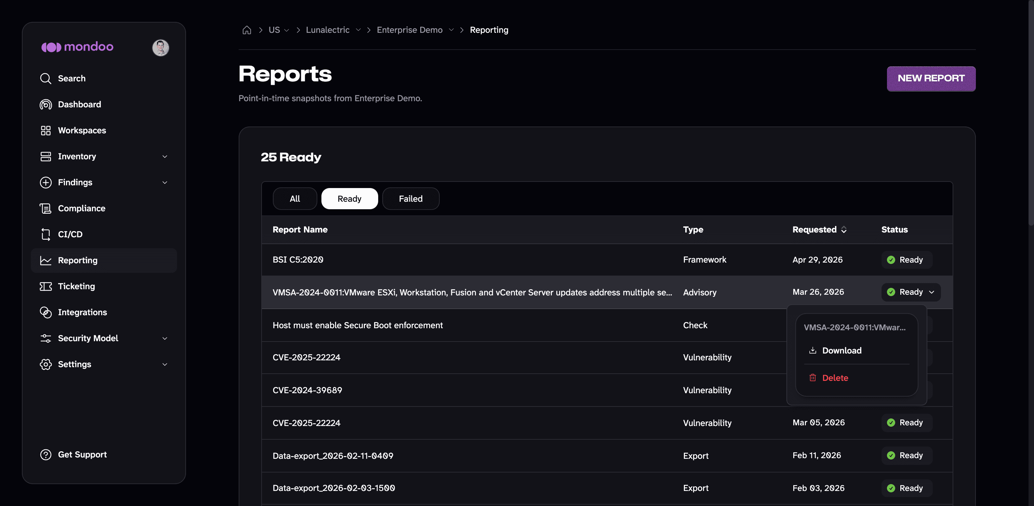The height and width of the screenshot is (506, 1034).
Task: Select the Ready filter tab
Action: tap(349, 199)
